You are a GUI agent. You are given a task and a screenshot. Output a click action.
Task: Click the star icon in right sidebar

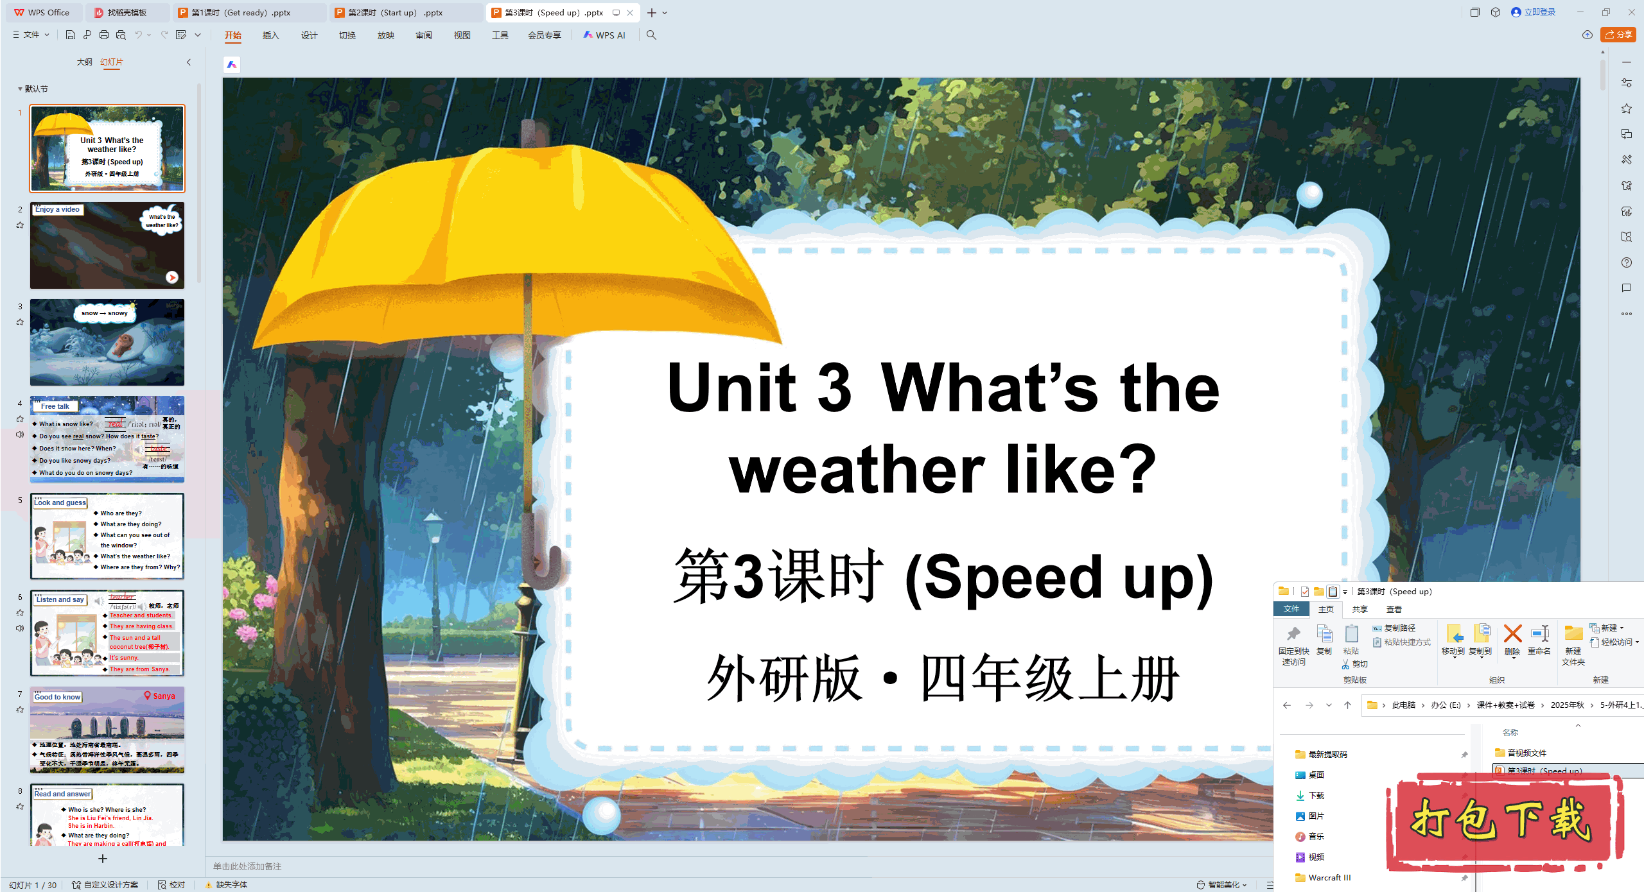[x=1626, y=108]
